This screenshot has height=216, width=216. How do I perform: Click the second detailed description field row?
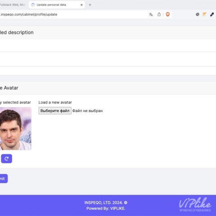click(x=108, y=59)
